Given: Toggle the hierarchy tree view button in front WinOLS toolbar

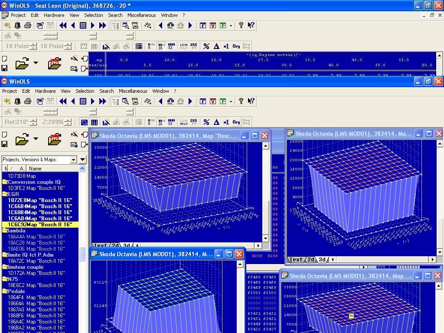Looking at the screenshot, I should pyautogui.click(x=115, y=101).
